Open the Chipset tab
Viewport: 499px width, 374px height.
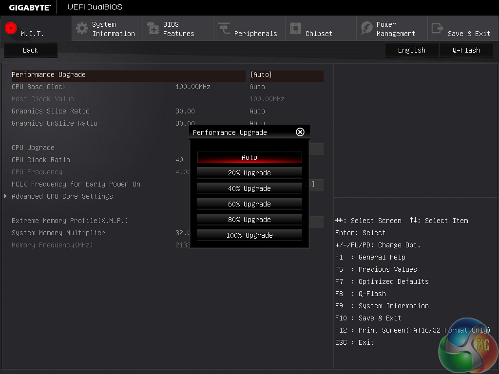pos(321,29)
